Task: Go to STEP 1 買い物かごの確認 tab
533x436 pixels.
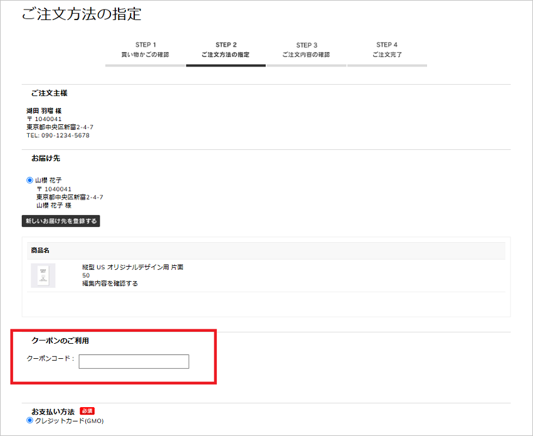Action: pos(145,51)
